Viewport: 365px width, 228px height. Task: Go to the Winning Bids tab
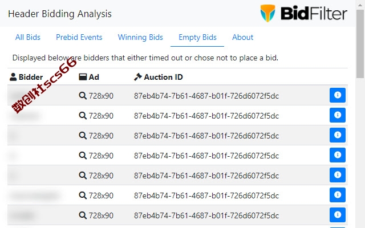click(140, 37)
